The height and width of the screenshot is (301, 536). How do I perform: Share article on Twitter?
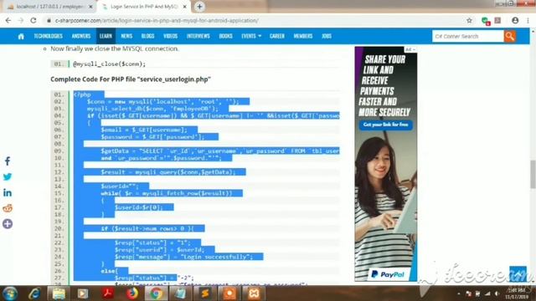pyautogui.click(x=8, y=176)
